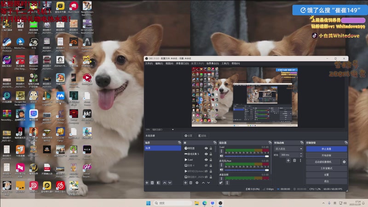Lock the 游戏采集 5 source
Viewport: 368px width, 207px height.
click(x=211, y=154)
